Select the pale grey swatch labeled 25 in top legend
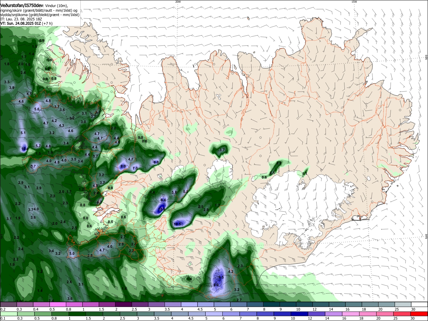This screenshot has width=428, height=321. point(403,305)
